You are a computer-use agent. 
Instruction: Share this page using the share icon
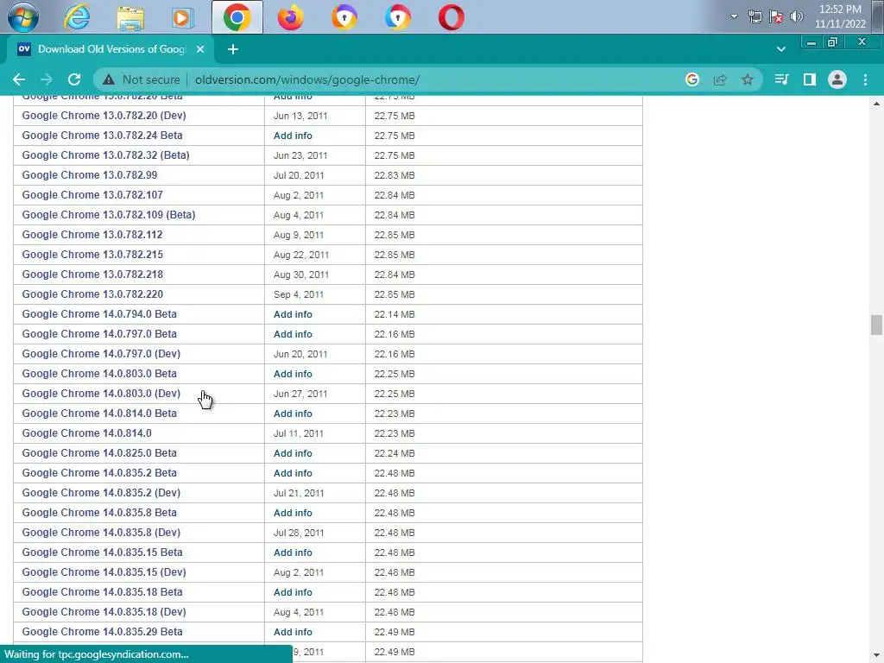click(x=720, y=79)
